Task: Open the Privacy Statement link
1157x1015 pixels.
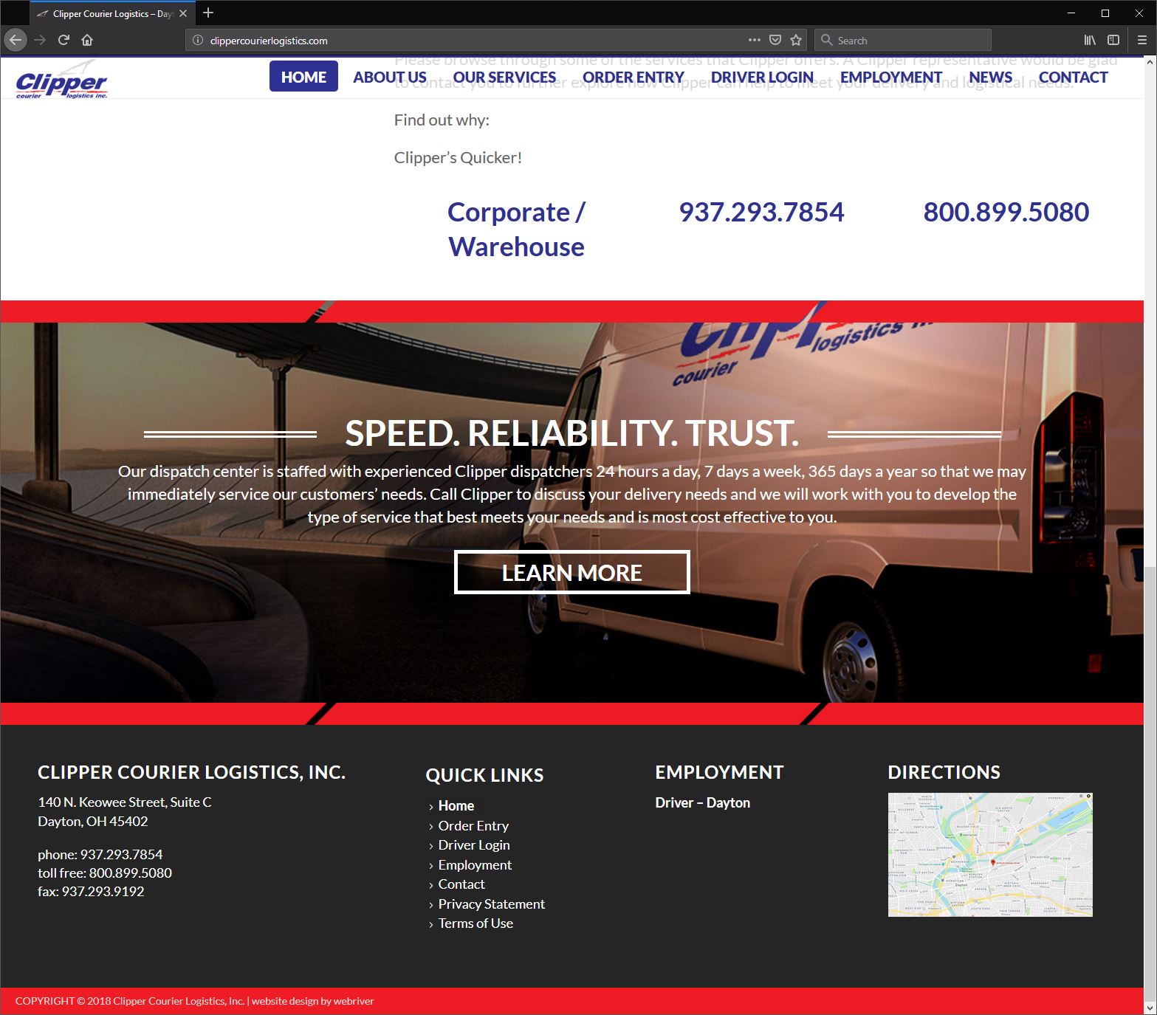Action: click(491, 904)
